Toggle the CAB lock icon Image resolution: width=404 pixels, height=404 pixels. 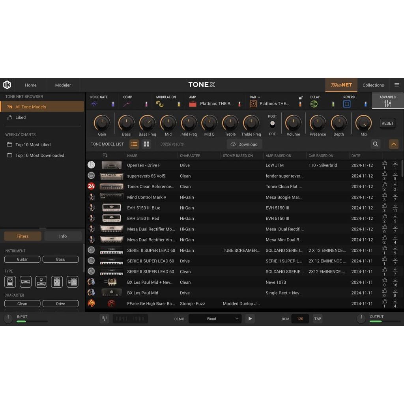(300, 98)
